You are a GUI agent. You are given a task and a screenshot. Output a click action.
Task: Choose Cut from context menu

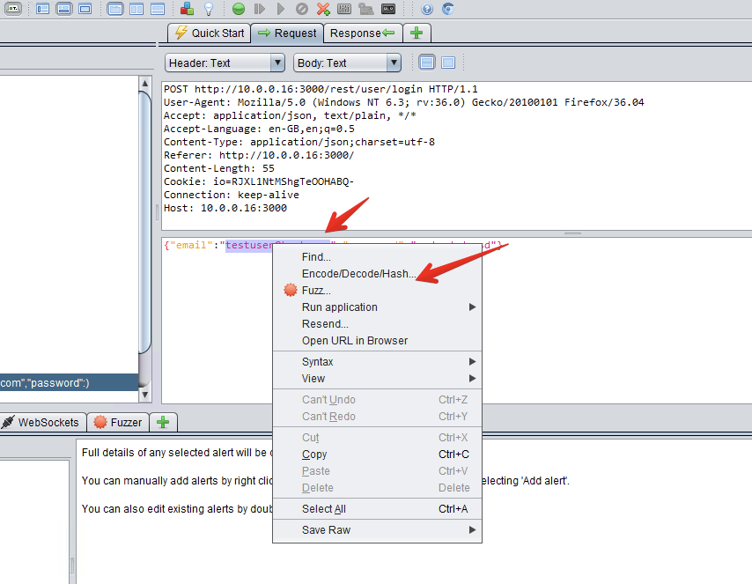tap(377, 438)
